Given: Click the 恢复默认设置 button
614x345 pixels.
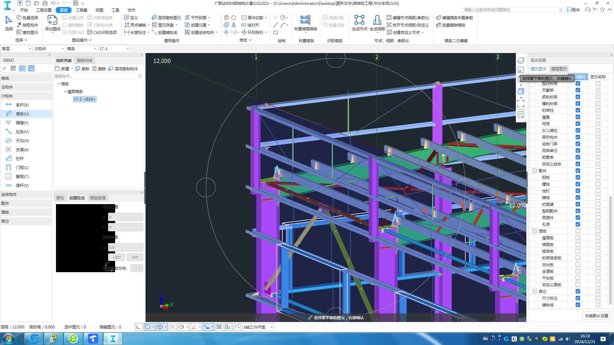Looking at the screenshot, I should [597, 316].
